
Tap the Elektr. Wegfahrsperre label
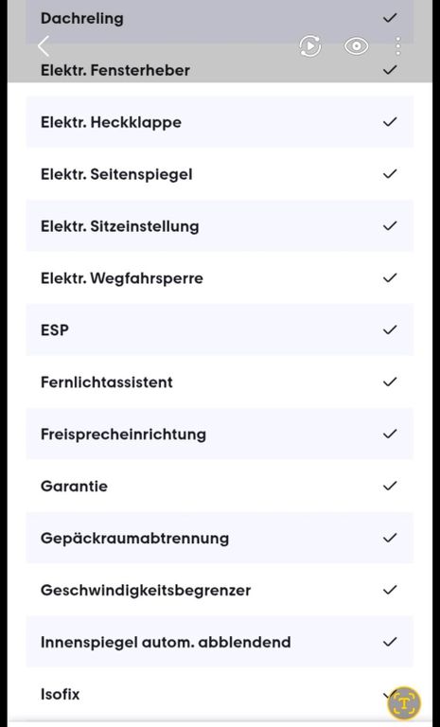[122, 278]
